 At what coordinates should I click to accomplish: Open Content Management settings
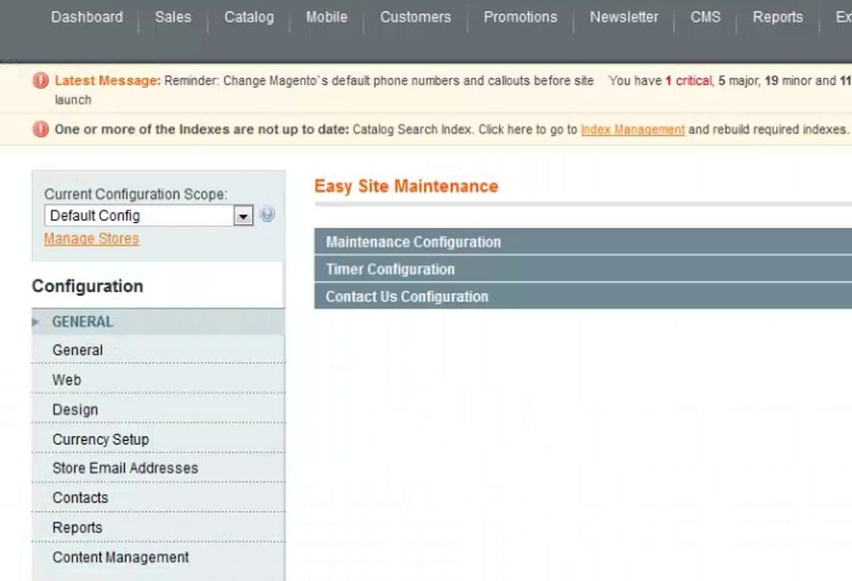click(x=158, y=557)
